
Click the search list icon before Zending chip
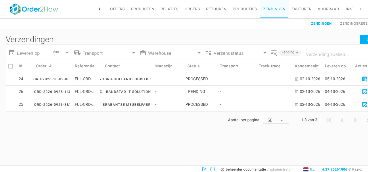[274, 53]
